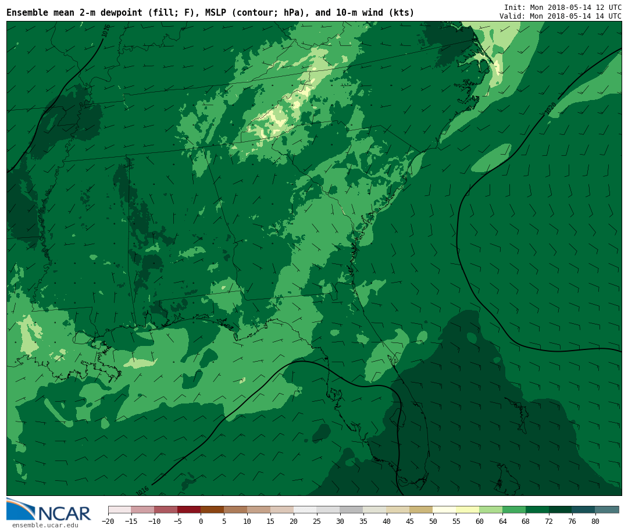Image resolution: width=628 pixels, height=532 pixels.
Task: Select the colorbar swatch between 72 and 76
Action: tap(560, 509)
